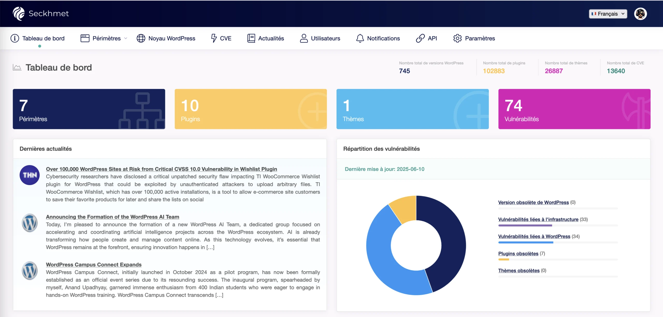Click the chain link API icon

pyautogui.click(x=420, y=38)
